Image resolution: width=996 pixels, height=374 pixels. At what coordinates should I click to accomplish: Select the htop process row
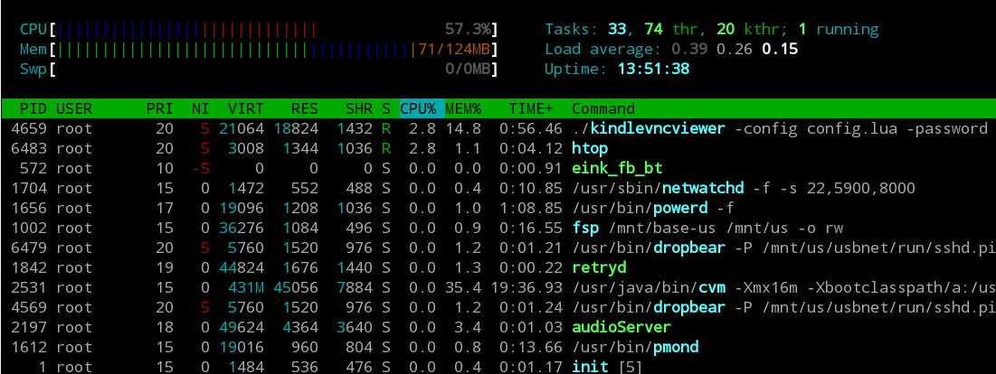click(498, 148)
